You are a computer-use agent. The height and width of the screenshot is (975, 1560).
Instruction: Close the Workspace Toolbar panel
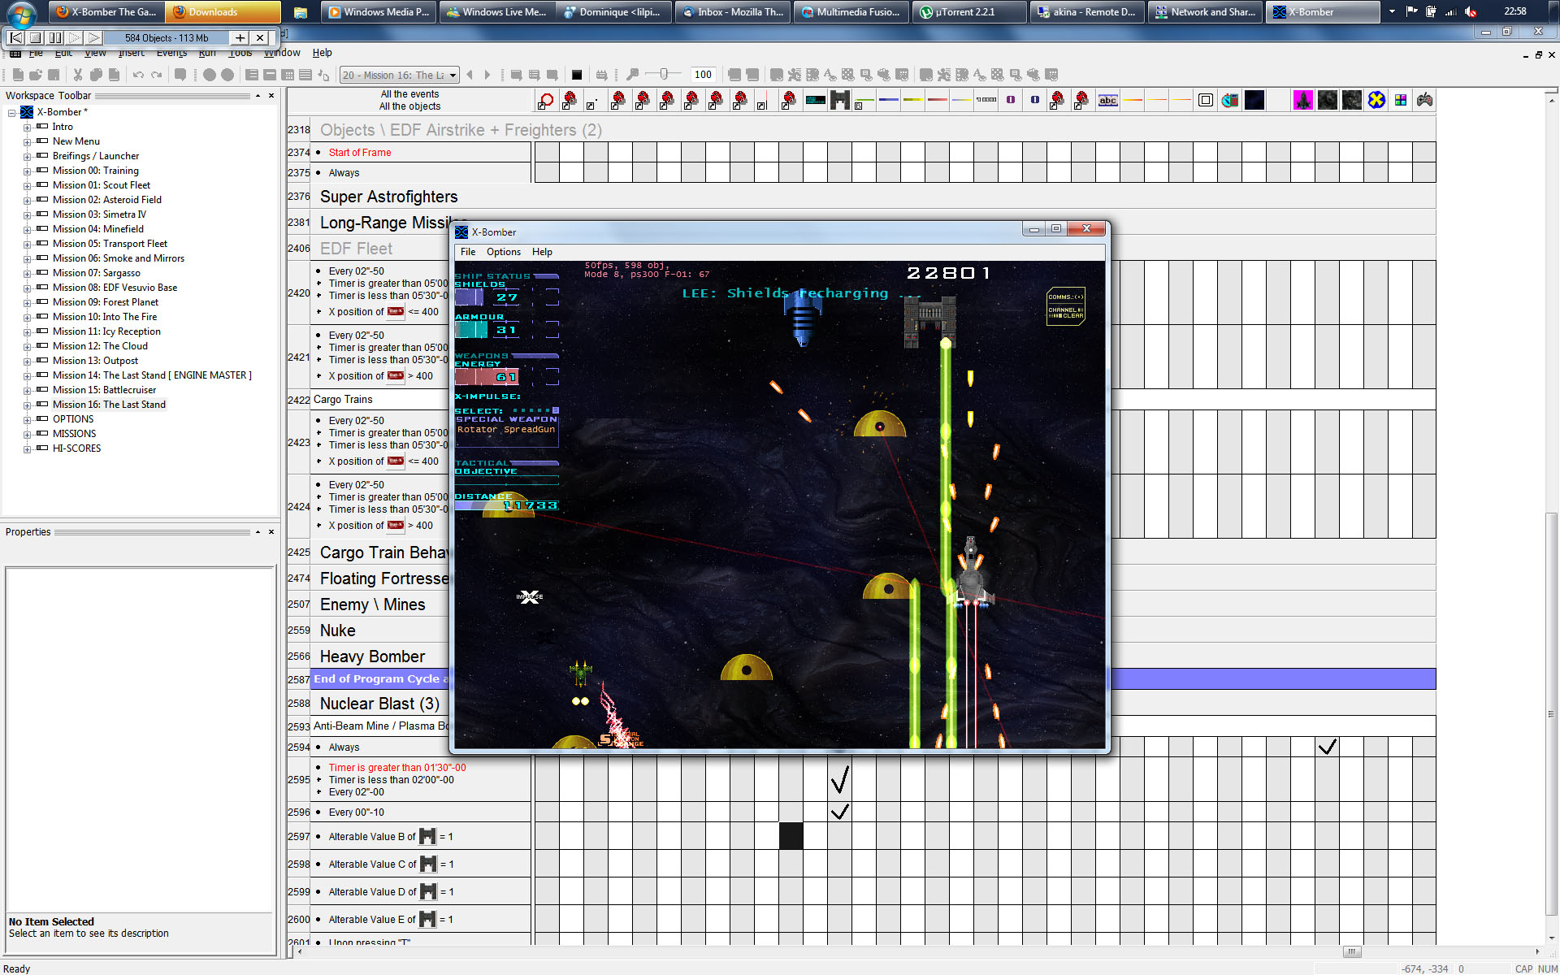271,96
